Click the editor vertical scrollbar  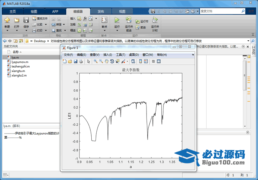[245, 76]
